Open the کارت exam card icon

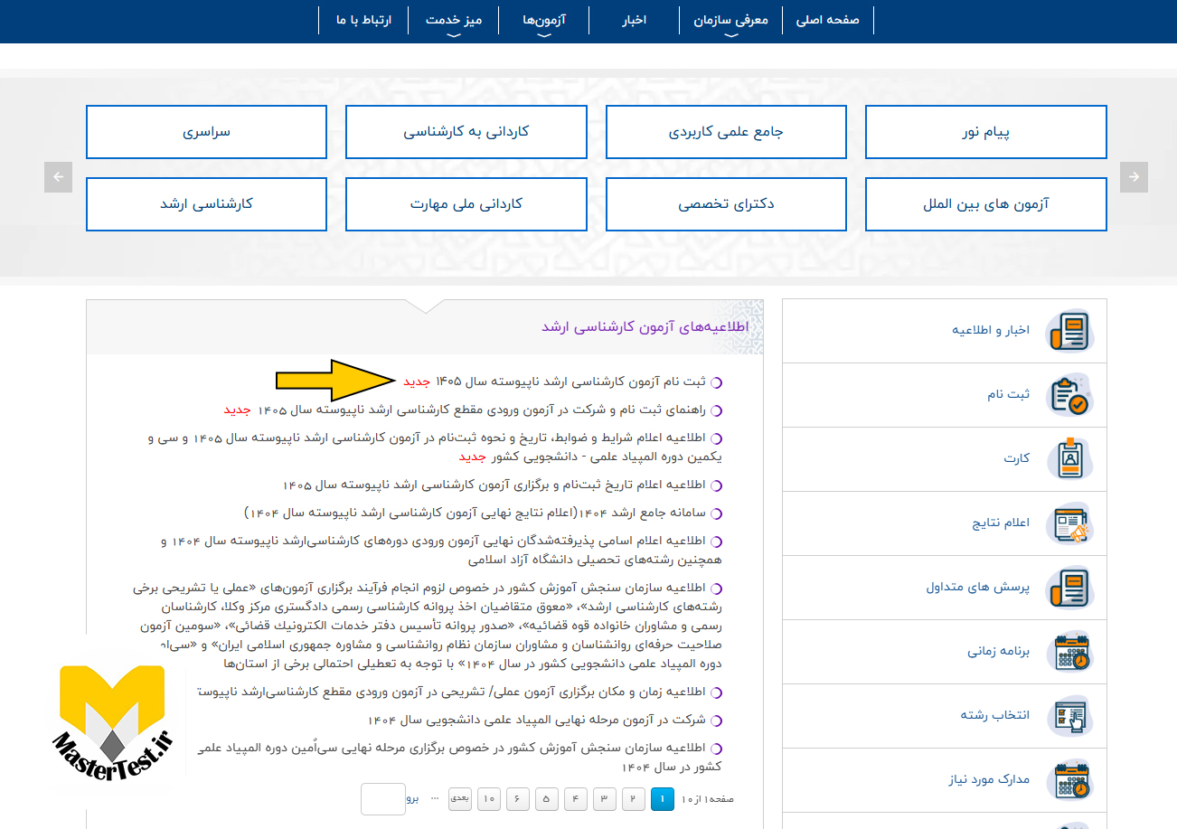coord(1072,459)
